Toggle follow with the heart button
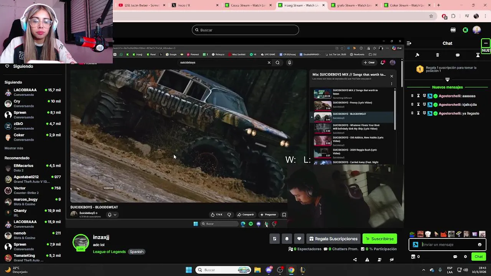This screenshot has height=276, width=491. click(299, 239)
